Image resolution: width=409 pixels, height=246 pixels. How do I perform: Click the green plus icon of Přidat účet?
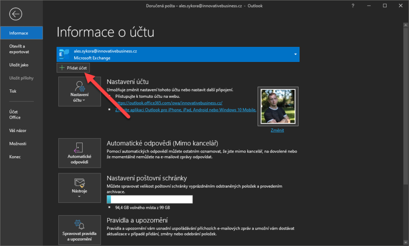[62, 68]
